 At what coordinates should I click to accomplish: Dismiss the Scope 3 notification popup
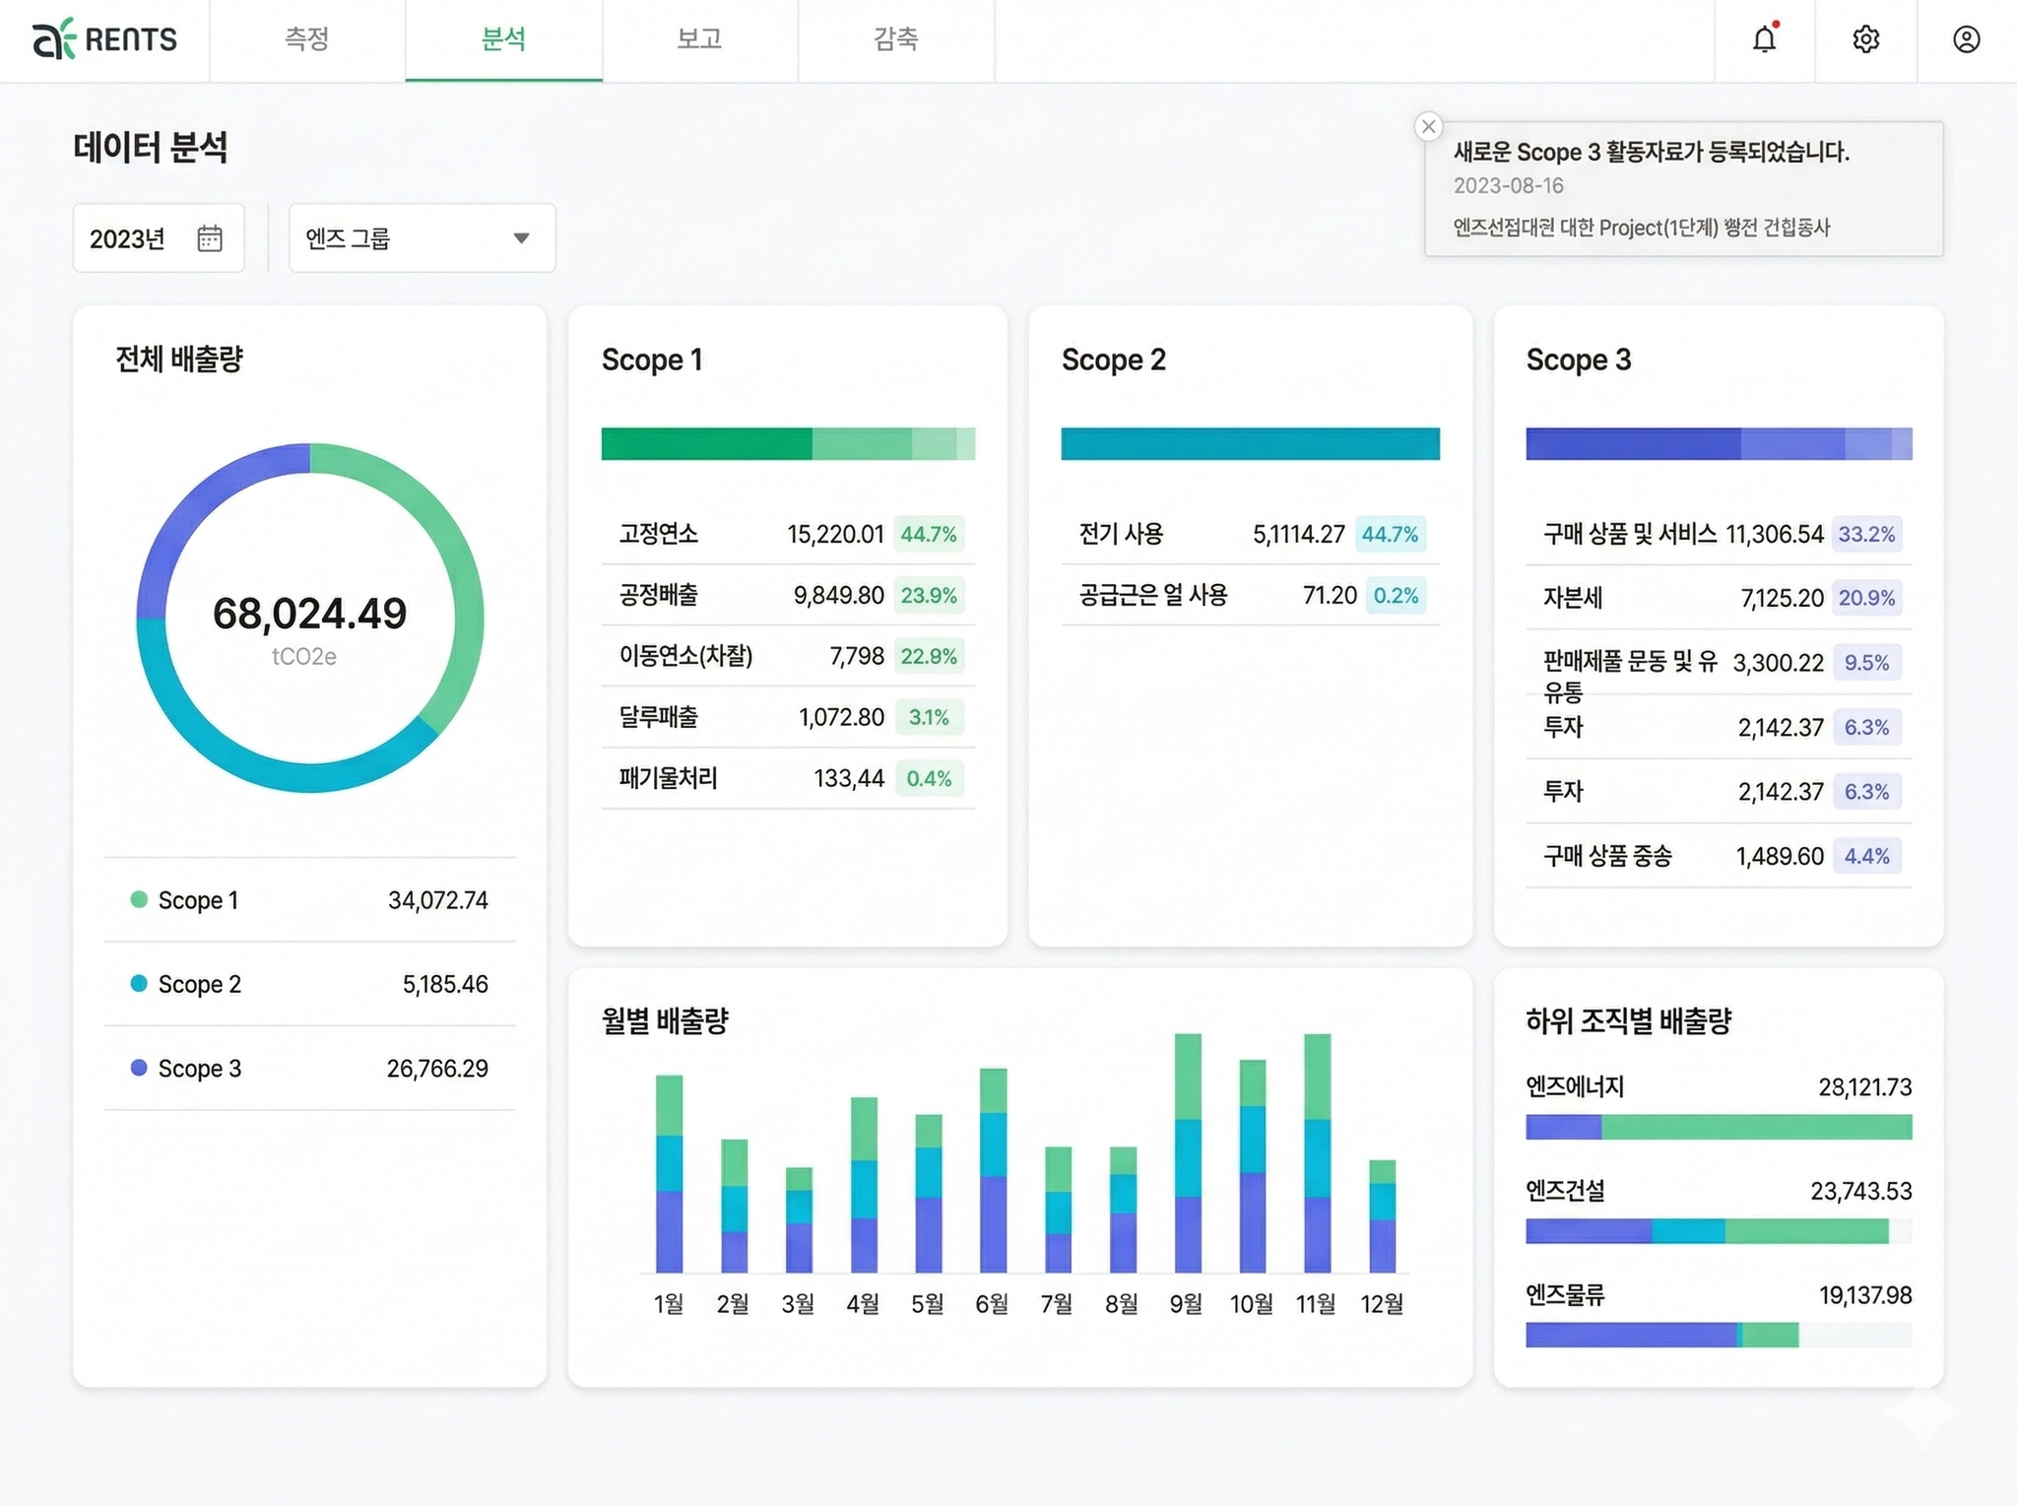pyautogui.click(x=1428, y=126)
